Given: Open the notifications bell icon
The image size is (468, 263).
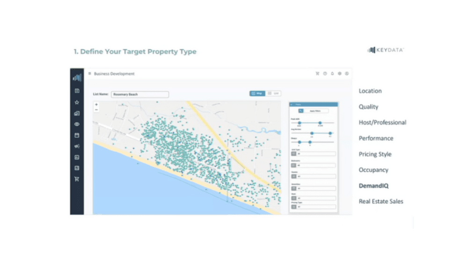Looking at the screenshot, I should 332,73.
